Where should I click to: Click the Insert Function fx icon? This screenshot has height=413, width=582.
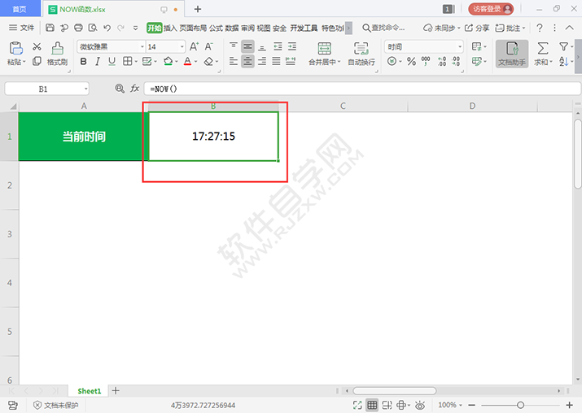point(135,89)
